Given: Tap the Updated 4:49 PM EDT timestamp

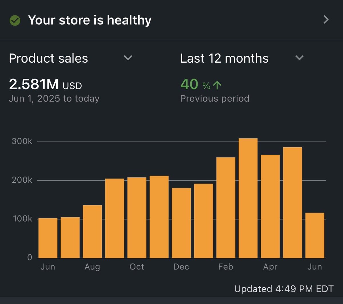Looking at the screenshot, I should tap(284, 289).
